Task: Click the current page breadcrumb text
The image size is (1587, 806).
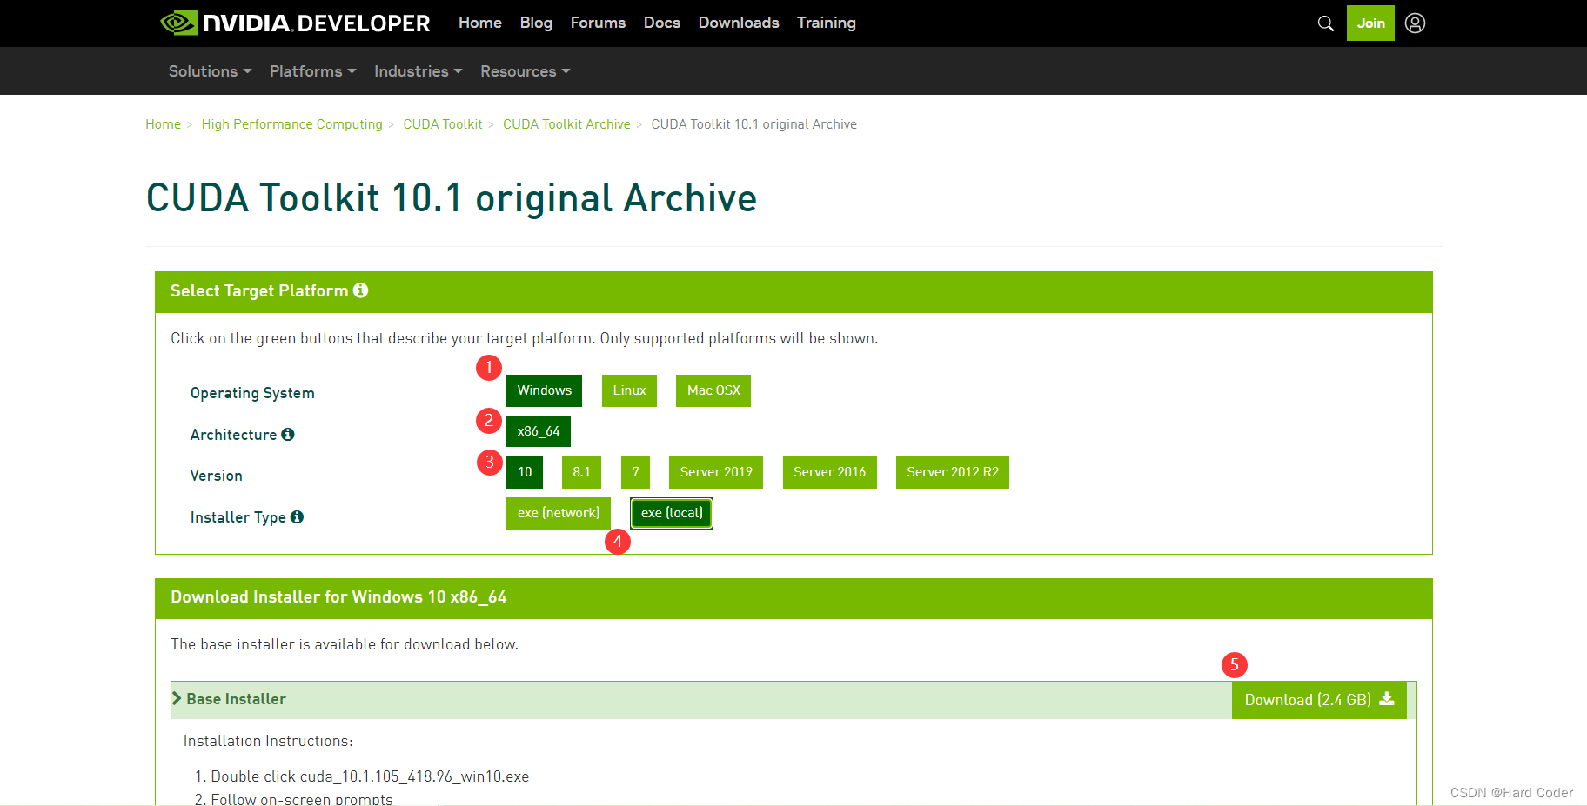Action: click(x=753, y=124)
